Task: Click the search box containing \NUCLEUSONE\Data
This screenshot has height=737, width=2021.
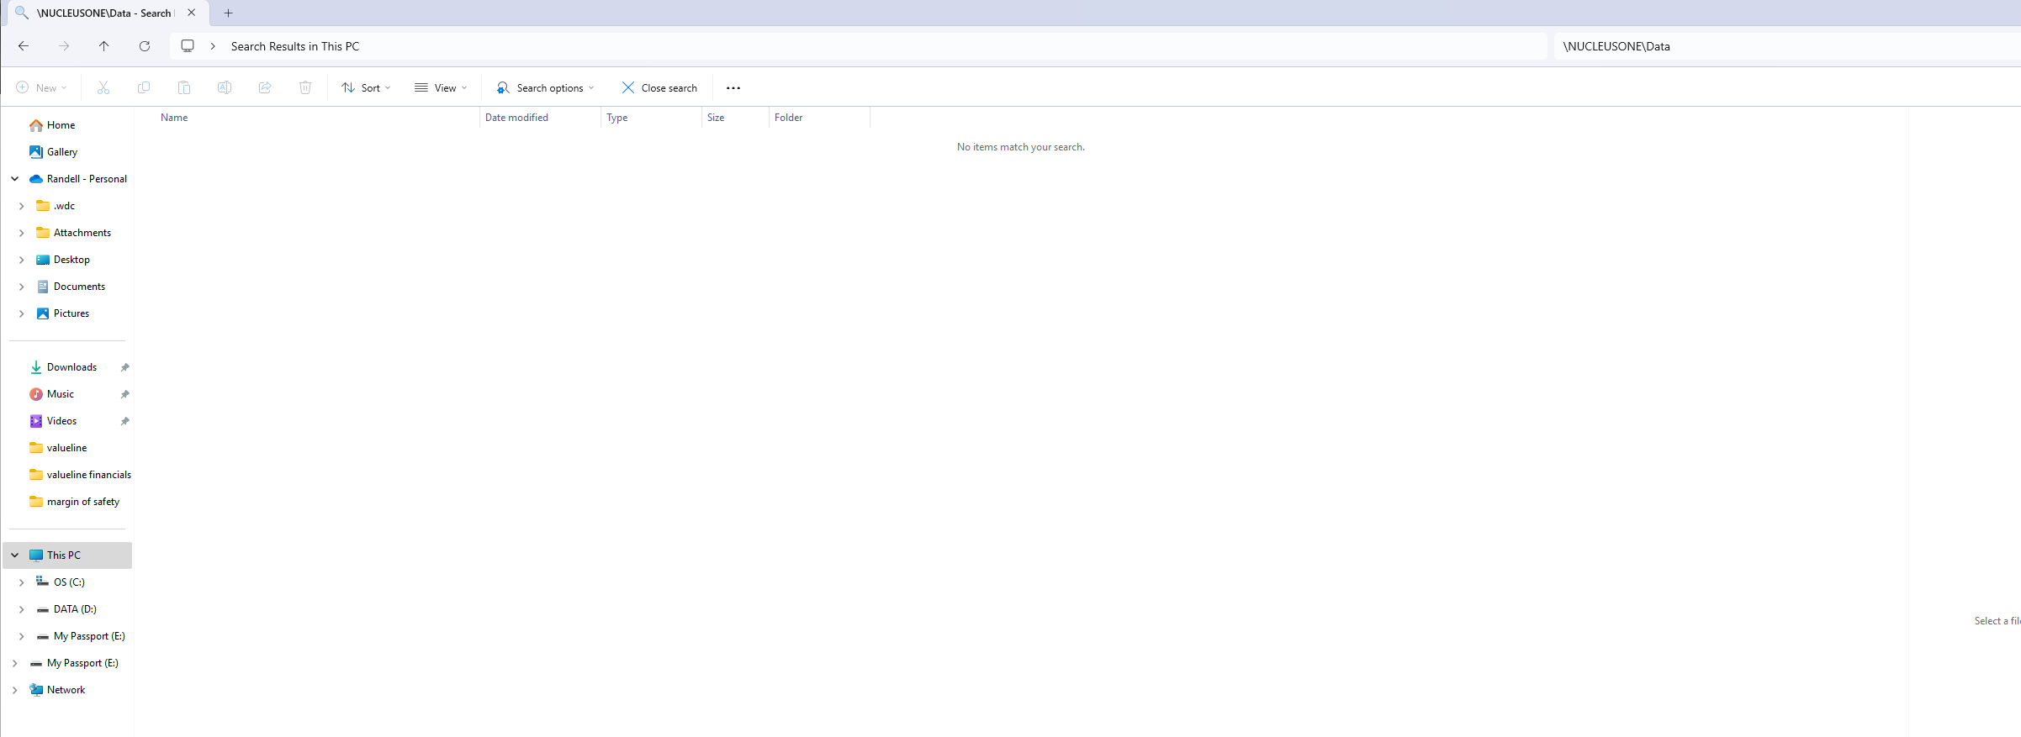Action: (x=1787, y=46)
